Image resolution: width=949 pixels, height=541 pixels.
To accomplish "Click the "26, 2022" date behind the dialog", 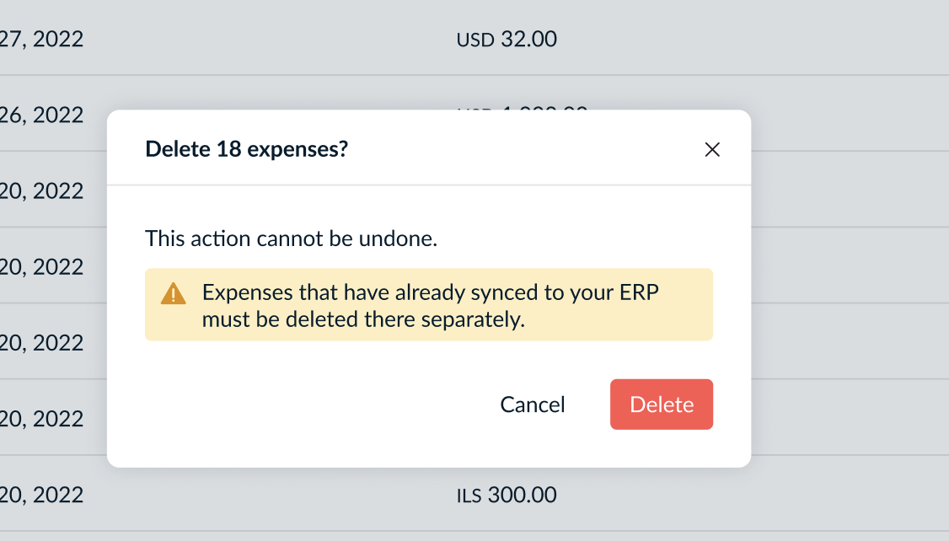I will point(41,115).
